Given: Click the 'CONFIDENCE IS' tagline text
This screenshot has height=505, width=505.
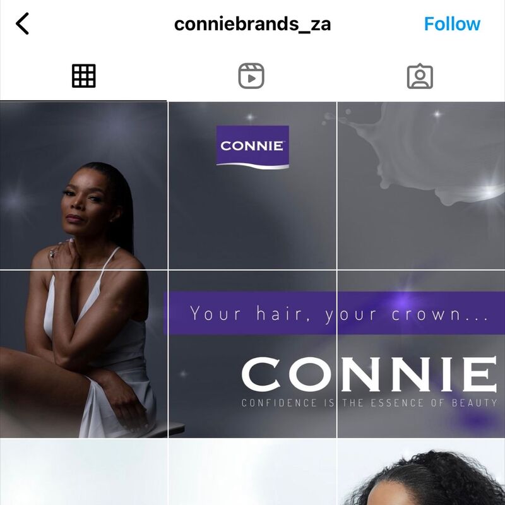Looking at the screenshot, I should point(288,403).
